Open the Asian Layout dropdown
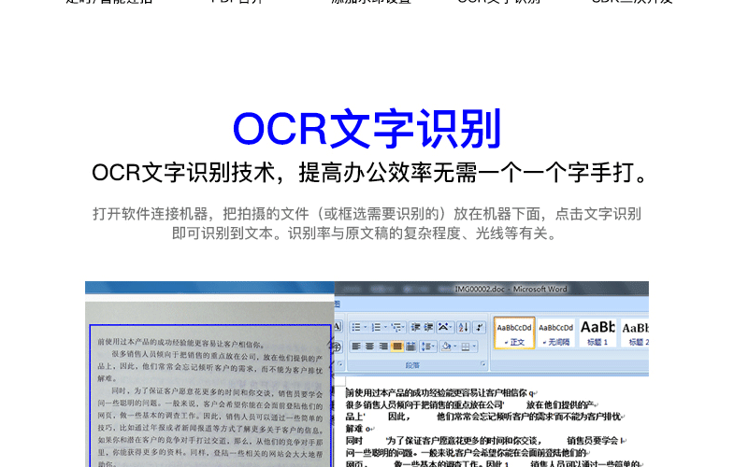 pyautogui.click(x=445, y=327)
